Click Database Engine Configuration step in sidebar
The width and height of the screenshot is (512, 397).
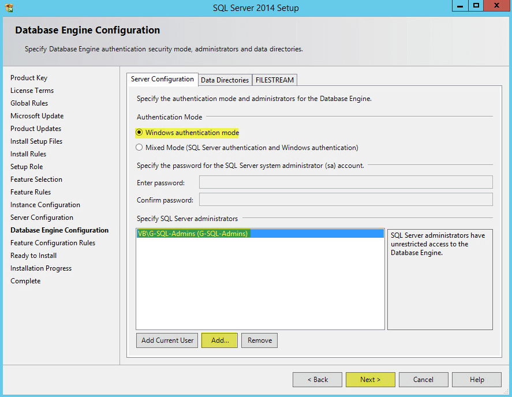coord(59,230)
